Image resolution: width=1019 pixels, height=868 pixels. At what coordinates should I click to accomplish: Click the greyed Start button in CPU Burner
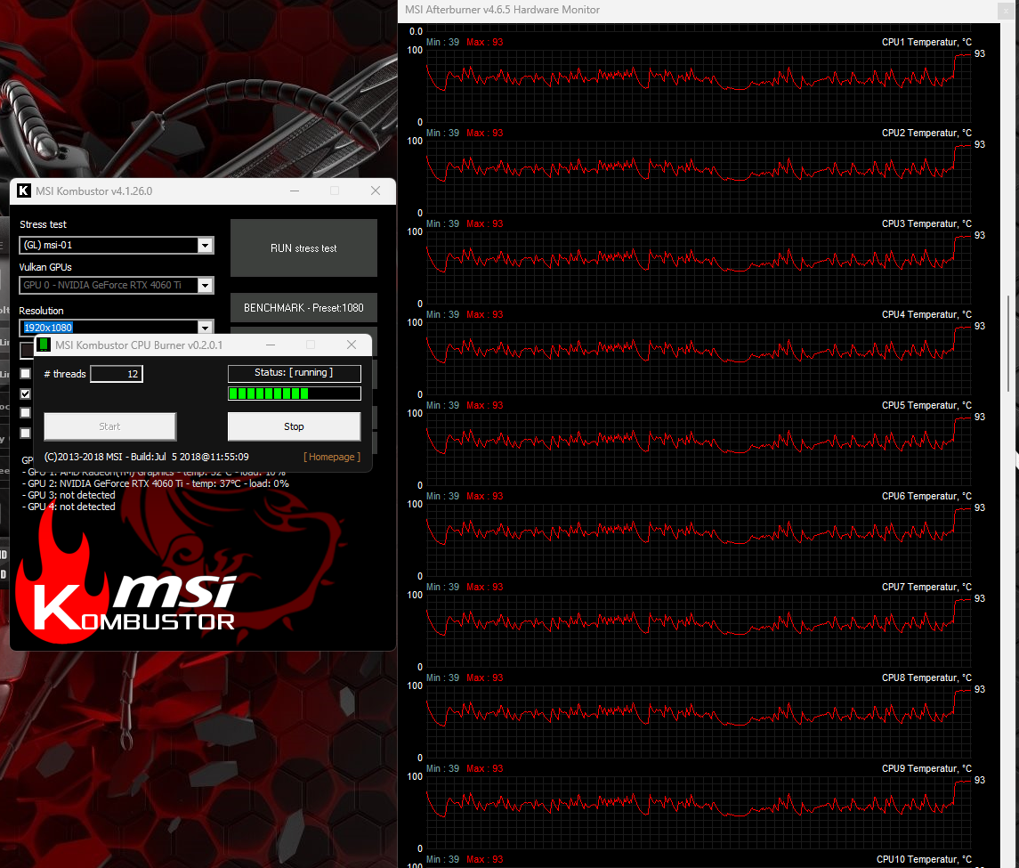(x=109, y=426)
